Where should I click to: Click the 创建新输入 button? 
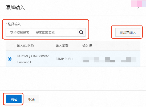coord(128,32)
